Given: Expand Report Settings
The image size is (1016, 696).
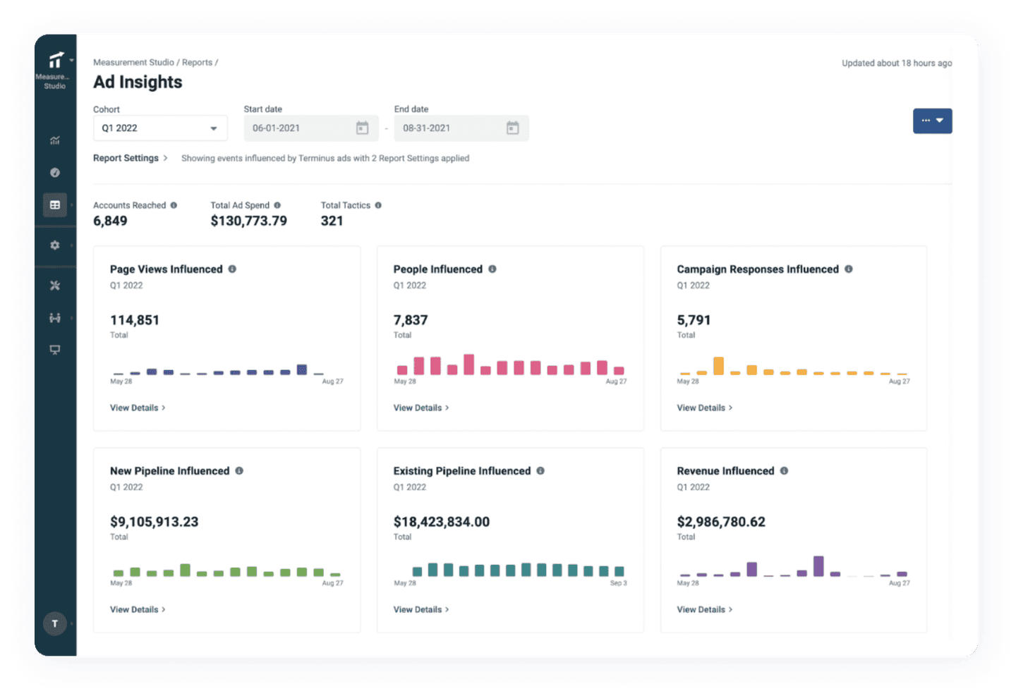Looking at the screenshot, I should pos(130,158).
